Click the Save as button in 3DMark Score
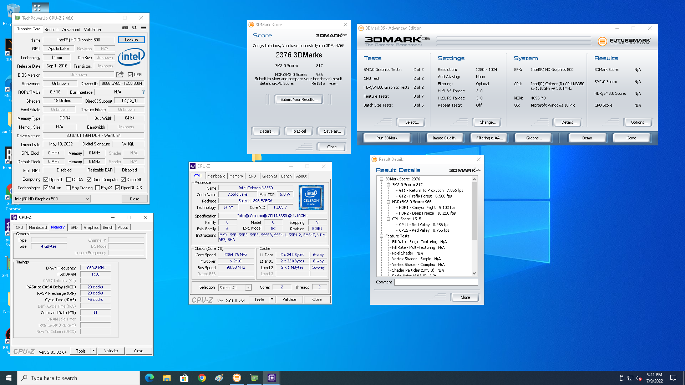The width and height of the screenshot is (685, 385). [332, 131]
